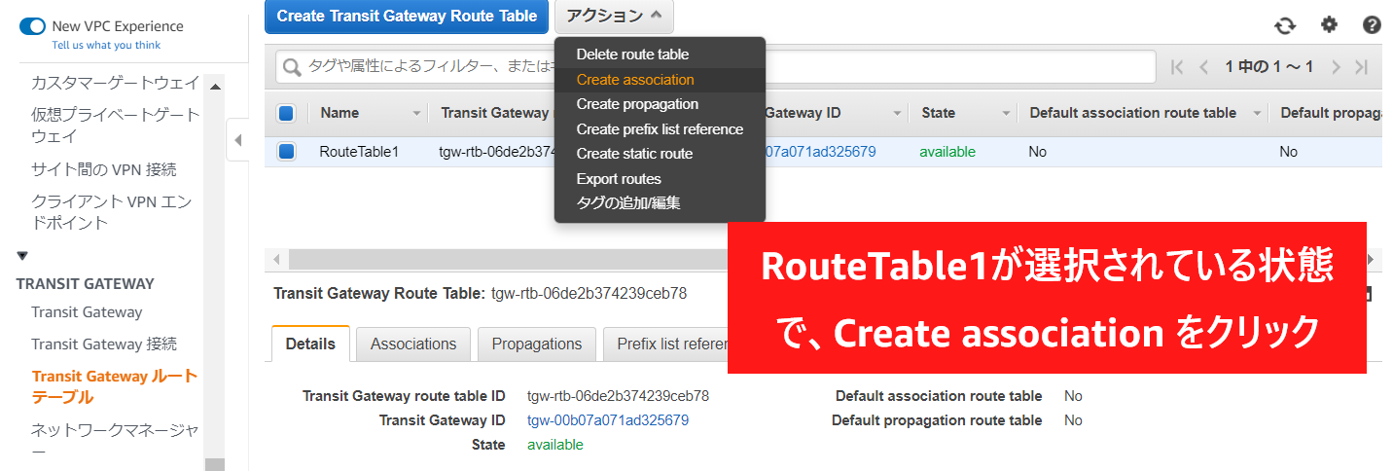Open the アクション dropdown button
1393x471 pixels.
(614, 16)
